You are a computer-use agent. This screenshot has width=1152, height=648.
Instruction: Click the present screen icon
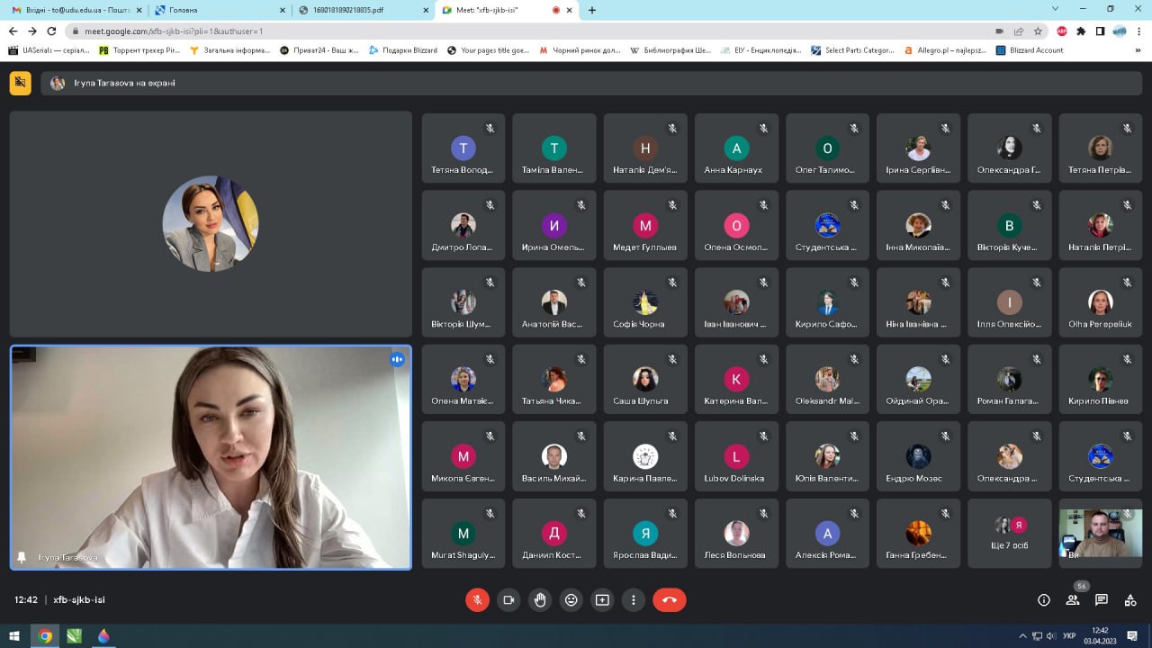tap(602, 600)
